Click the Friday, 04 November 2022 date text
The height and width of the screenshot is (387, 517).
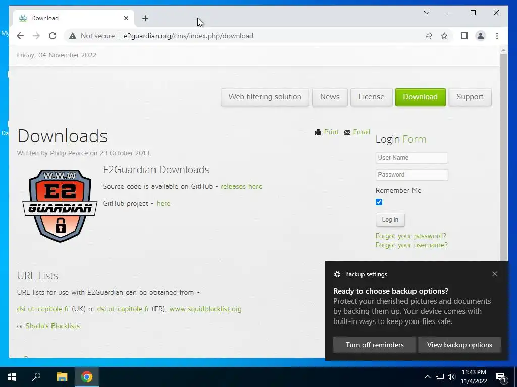pyautogui.click(x=57, y=55)
